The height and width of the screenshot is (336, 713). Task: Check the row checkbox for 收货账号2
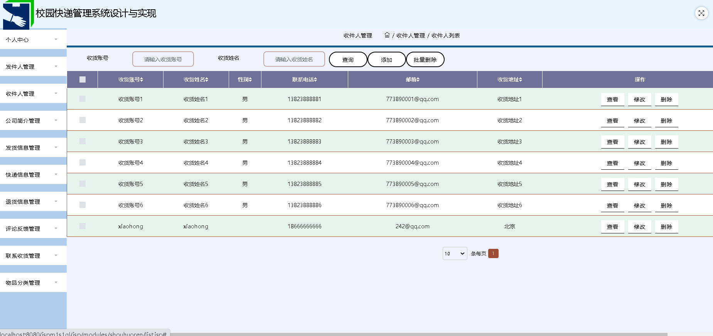tap(83, 120)
